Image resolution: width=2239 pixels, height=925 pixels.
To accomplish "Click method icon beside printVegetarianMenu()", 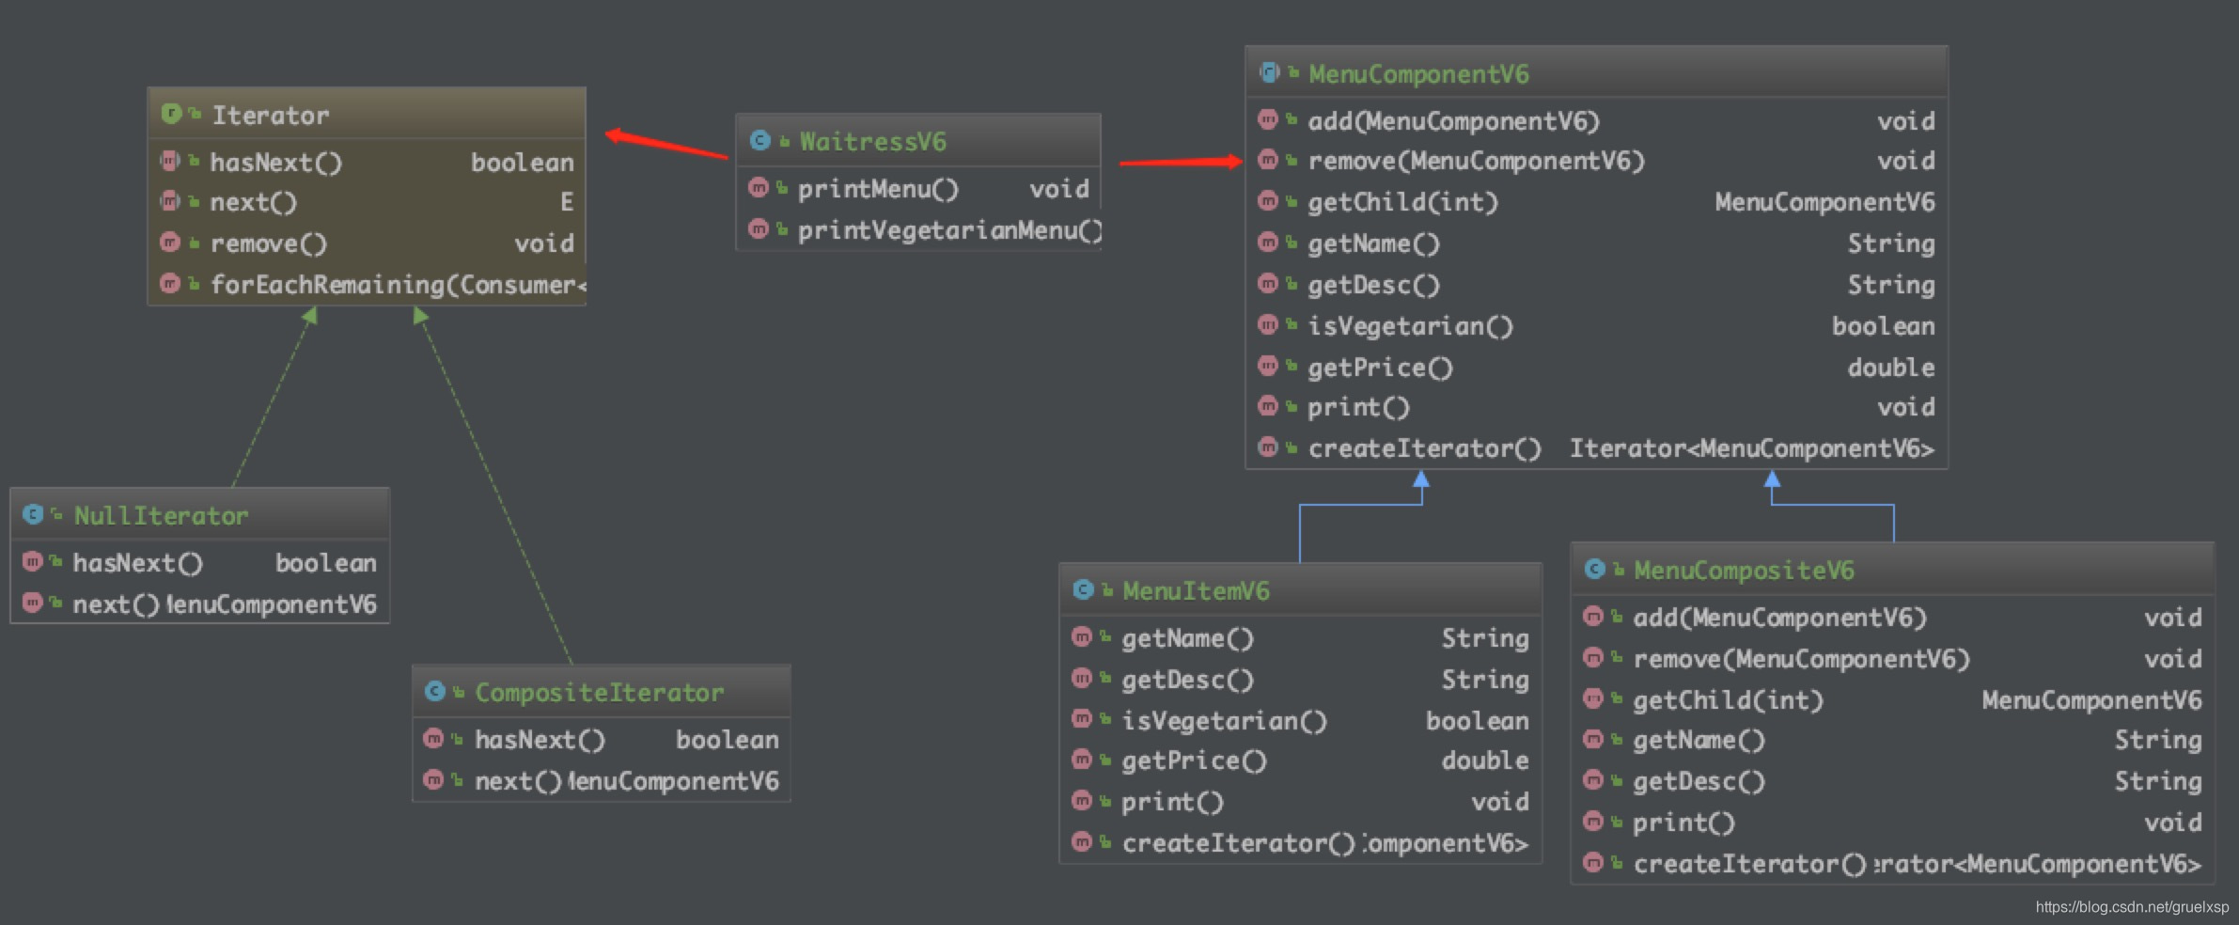I will coord(759,228).
